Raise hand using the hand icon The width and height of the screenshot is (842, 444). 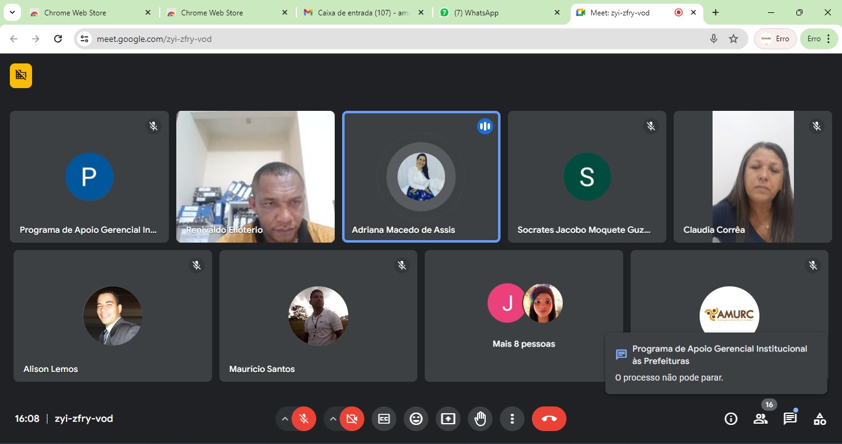coord(480,419)
